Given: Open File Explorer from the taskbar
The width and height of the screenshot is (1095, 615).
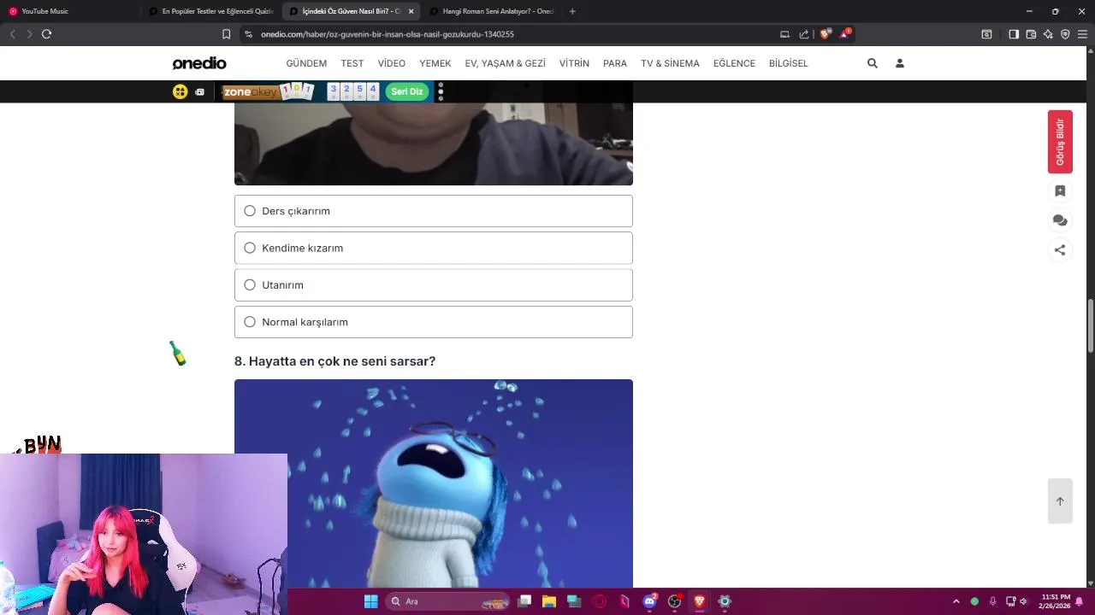Looking at the screenshot, I should [549, 601].
